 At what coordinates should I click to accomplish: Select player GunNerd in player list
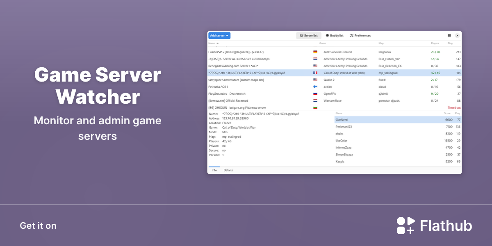click(398, 120)
